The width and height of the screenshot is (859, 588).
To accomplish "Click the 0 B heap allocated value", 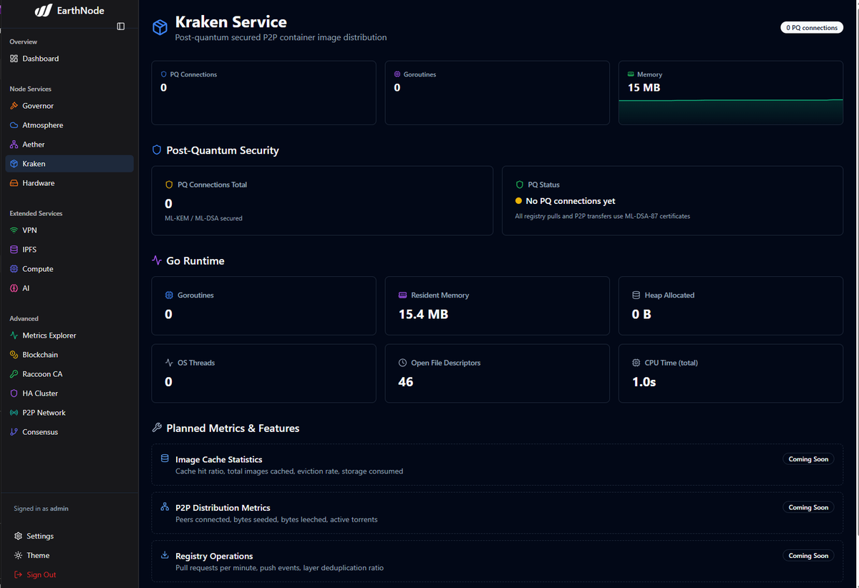I will (x=641, y=314).
